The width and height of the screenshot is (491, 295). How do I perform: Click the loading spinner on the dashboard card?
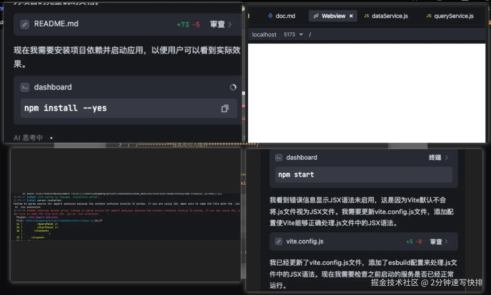pyautogui.click(x=233, y=87)
